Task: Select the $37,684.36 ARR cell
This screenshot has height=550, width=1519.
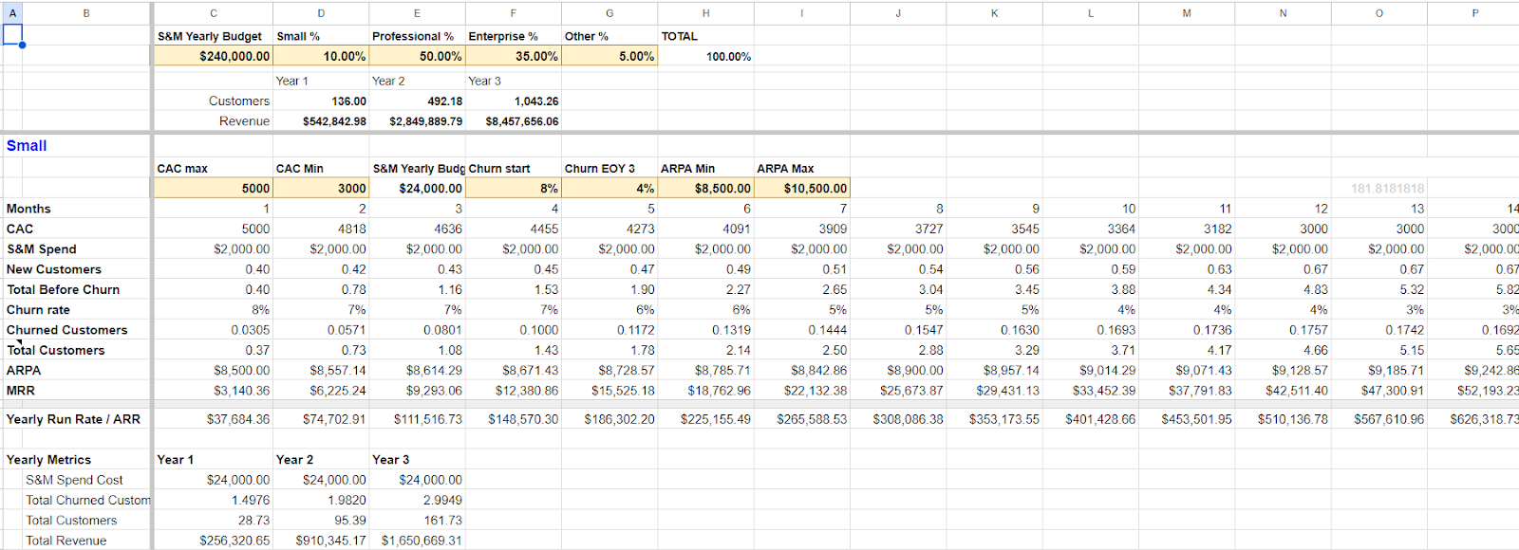Action: pyautogui.click(x=214, y=418)
